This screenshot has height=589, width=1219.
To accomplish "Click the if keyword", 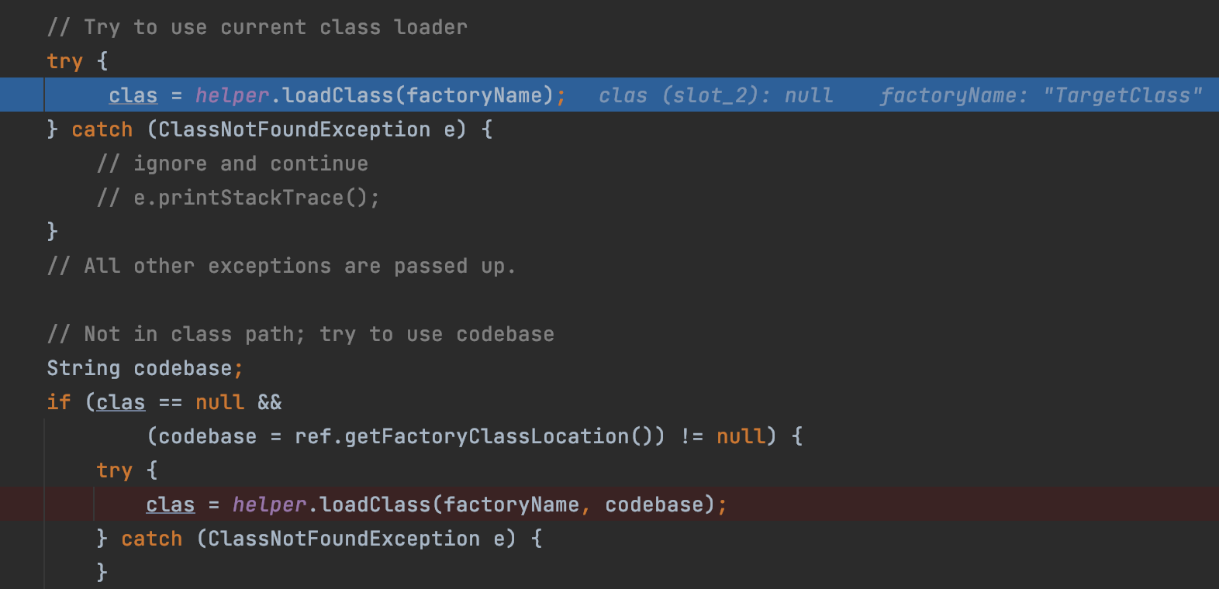I will (x=59, y=402).
